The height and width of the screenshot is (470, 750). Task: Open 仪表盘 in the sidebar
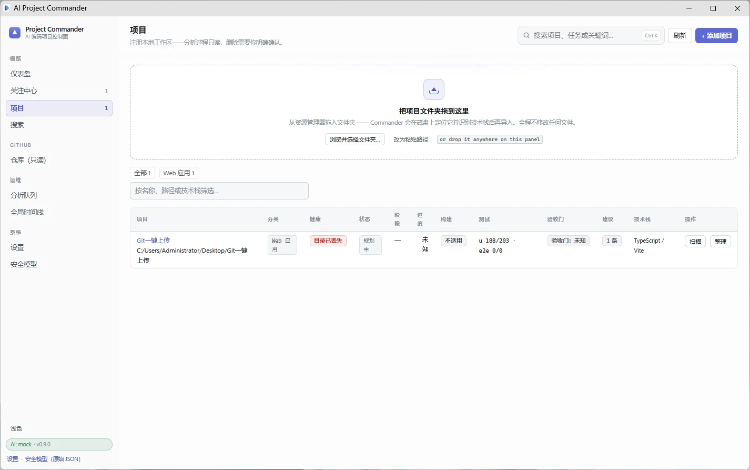click(x=59, y=74)
